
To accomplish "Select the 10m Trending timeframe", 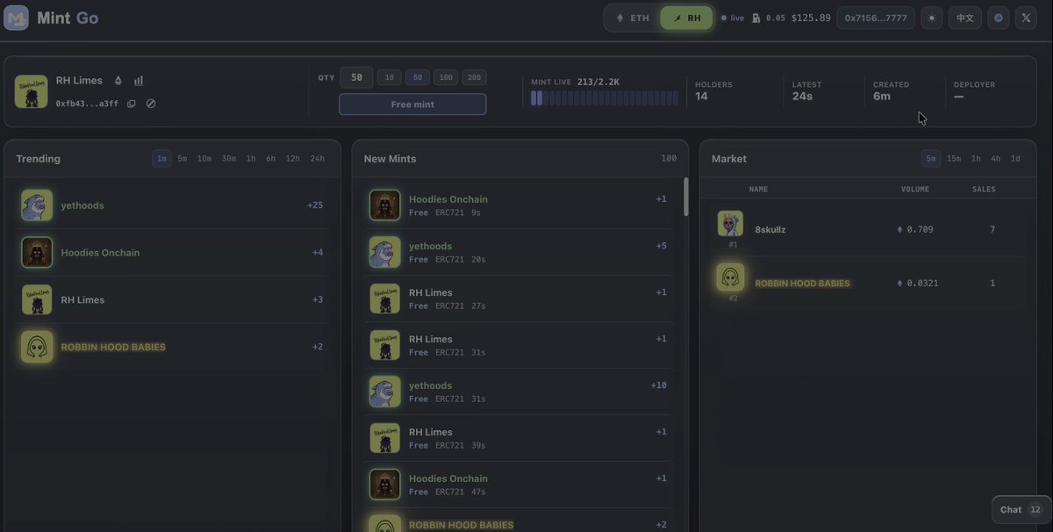I will coord(204,159).
